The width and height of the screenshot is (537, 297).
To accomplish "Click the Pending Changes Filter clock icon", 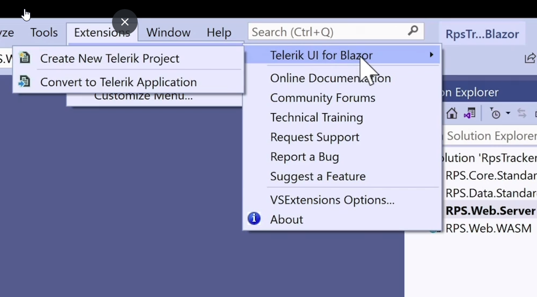I will click(x=495, y=113).
